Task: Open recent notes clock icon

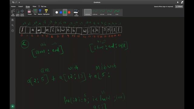Action: pyautogui.click(x=13, y=31)
